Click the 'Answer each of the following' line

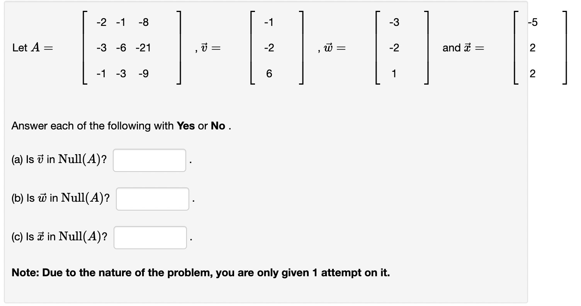tap(120, 126)
